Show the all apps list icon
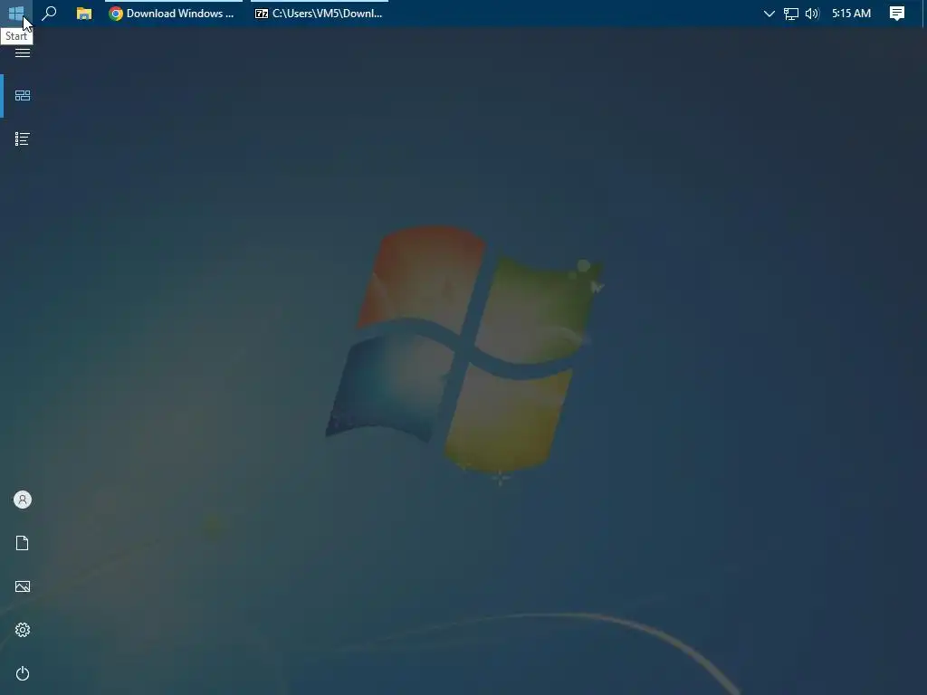 point(23,138)
